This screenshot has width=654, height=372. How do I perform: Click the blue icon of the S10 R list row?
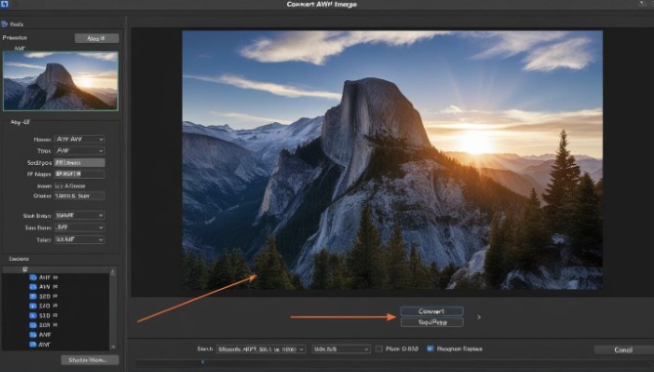33,315
